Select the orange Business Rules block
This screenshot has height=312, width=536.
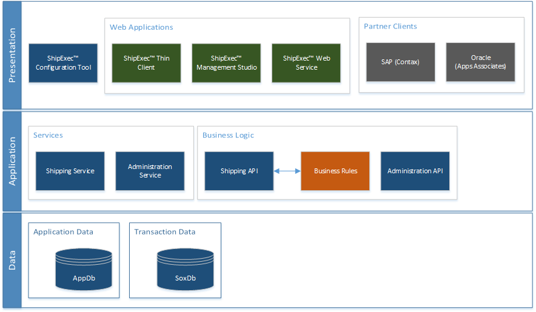(335, 171)
